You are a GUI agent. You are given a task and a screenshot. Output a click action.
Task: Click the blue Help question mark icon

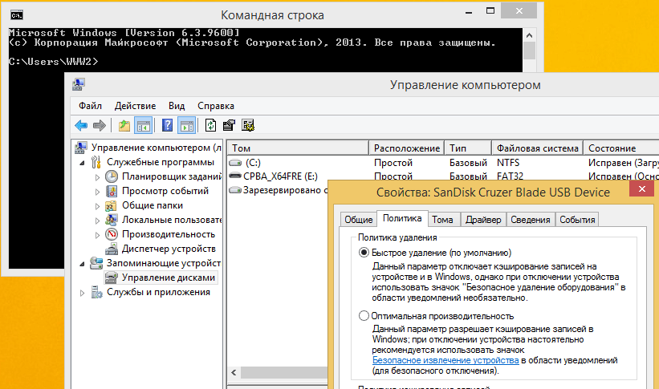[167, 125]
